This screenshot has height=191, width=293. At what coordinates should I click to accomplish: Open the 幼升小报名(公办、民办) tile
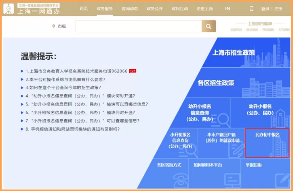[260, 113]
